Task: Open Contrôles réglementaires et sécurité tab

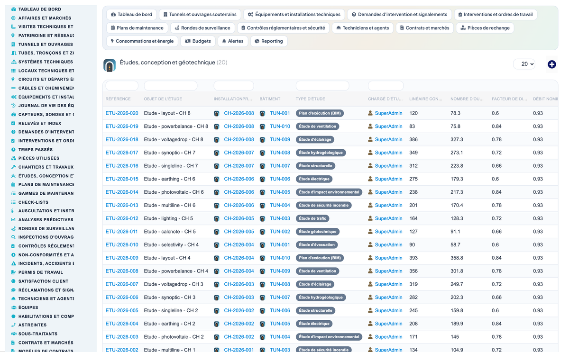Action: 283,28
